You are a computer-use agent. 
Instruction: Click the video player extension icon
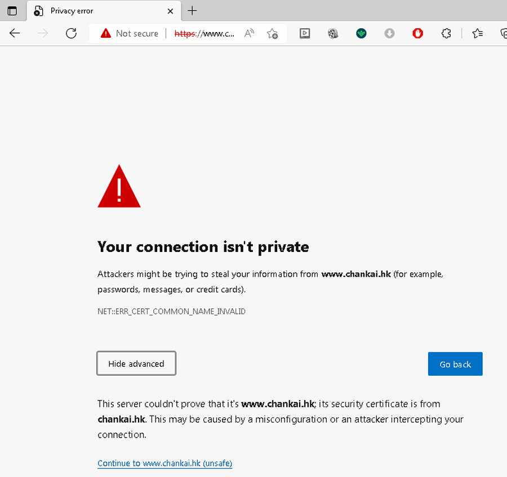[x=304, y=33]
